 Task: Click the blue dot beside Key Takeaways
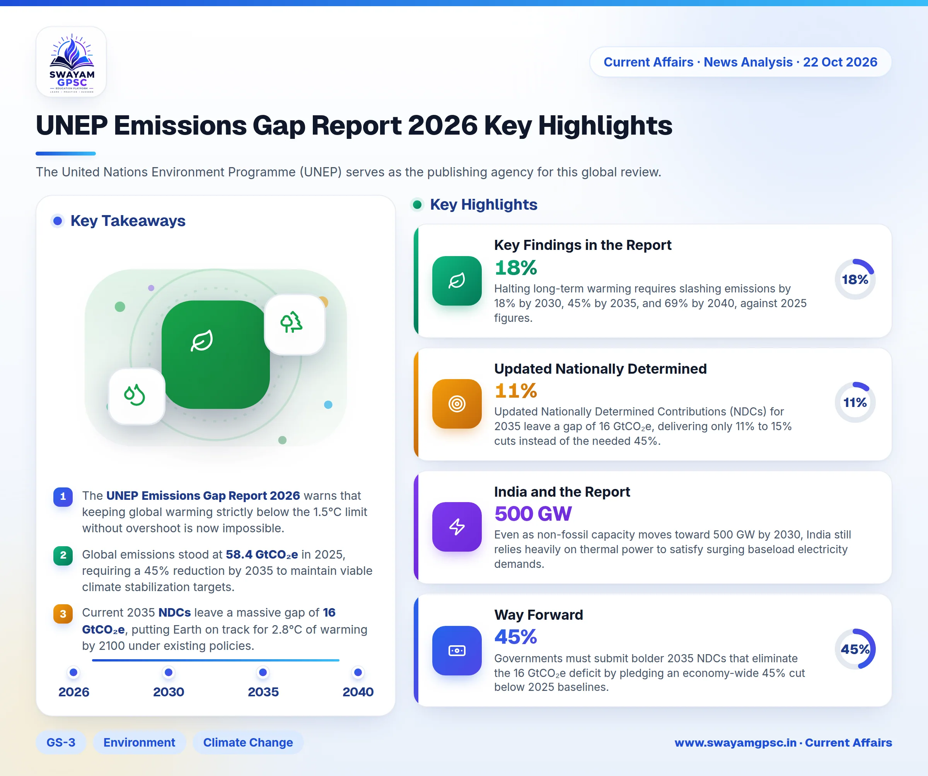[58, 220]
